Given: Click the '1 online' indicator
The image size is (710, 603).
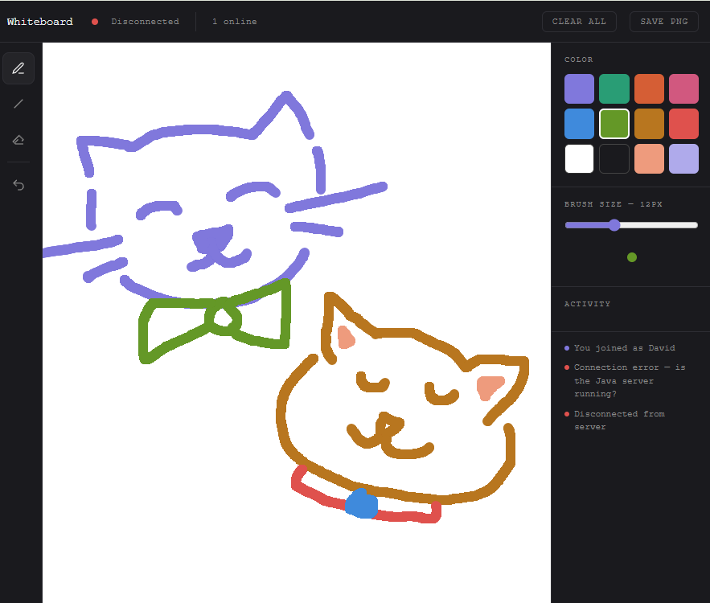Looking at the screenshot, I should (x=235, y=22).
